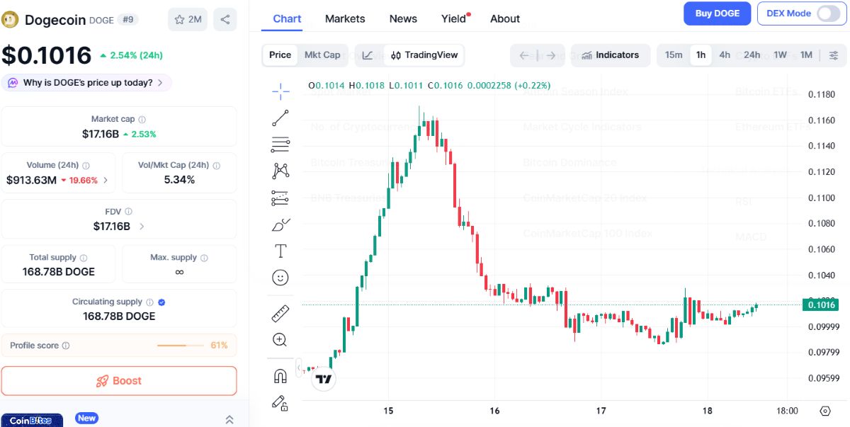Image resolution: width=850 pixels, height=427 pixels.
Task: Click the share icon next to Dogecoin
Action: [x=225, y=20]
